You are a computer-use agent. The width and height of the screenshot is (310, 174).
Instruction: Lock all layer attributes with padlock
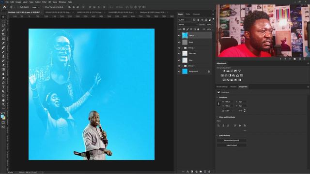(x=198, y=29)
